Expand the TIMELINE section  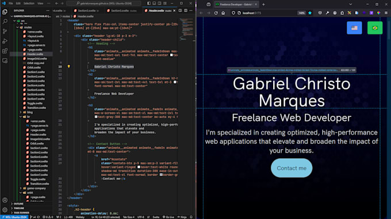[x=19, y=208]
